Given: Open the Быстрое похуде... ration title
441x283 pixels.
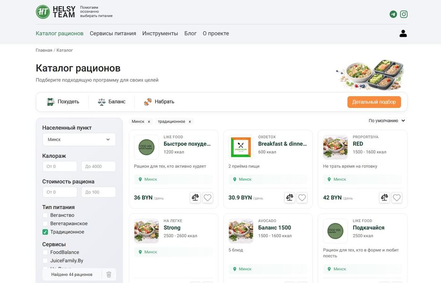Looking at the screenshot, I should click(187, 144).
